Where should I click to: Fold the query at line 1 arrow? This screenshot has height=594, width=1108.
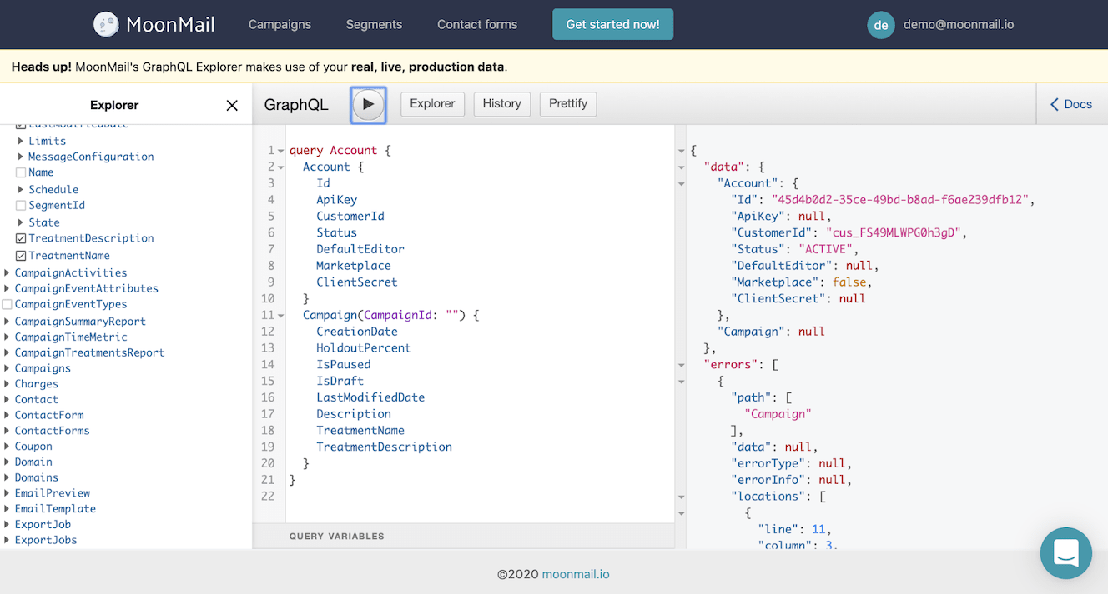[x=281, y=151]
